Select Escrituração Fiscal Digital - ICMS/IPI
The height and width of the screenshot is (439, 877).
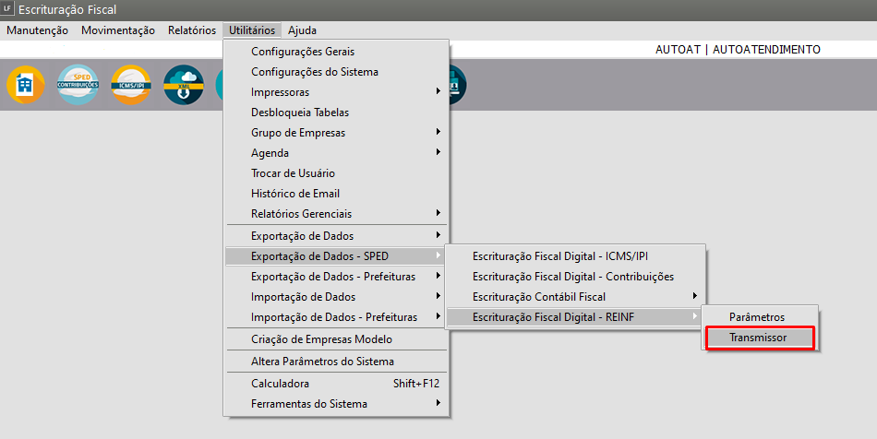coord(567,256)
